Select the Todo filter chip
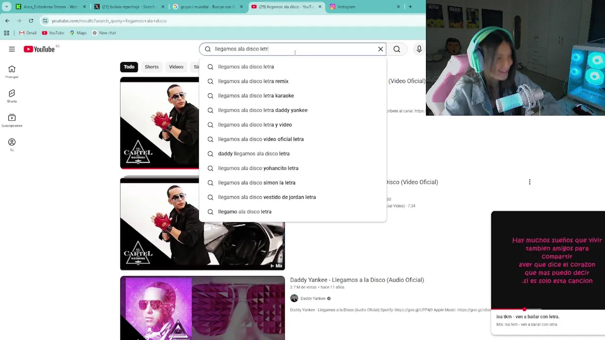The image size is (605, 340). coord(129,67)
